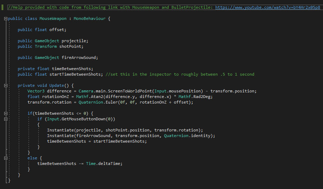The width and height of the screenshot is (323, 189).
Task: Open the YouTube link in the comment
Action: tap(268, 7)
